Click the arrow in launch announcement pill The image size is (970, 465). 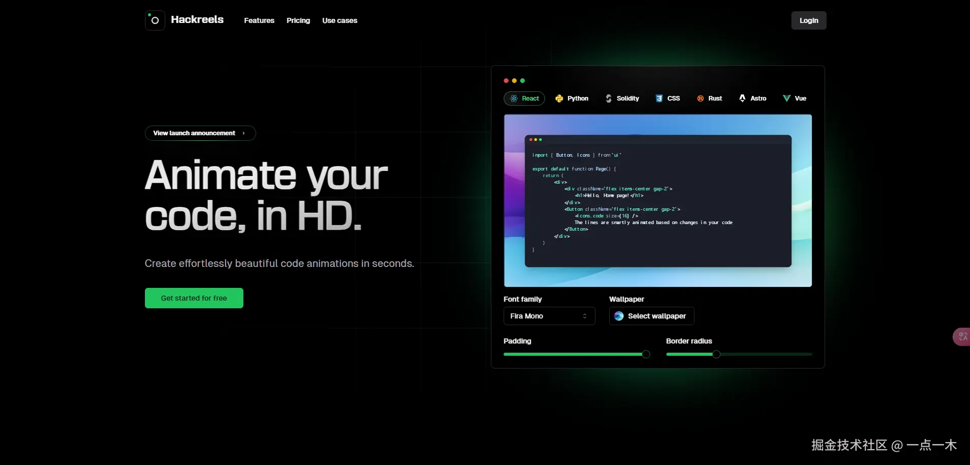[x=243, y=133]
